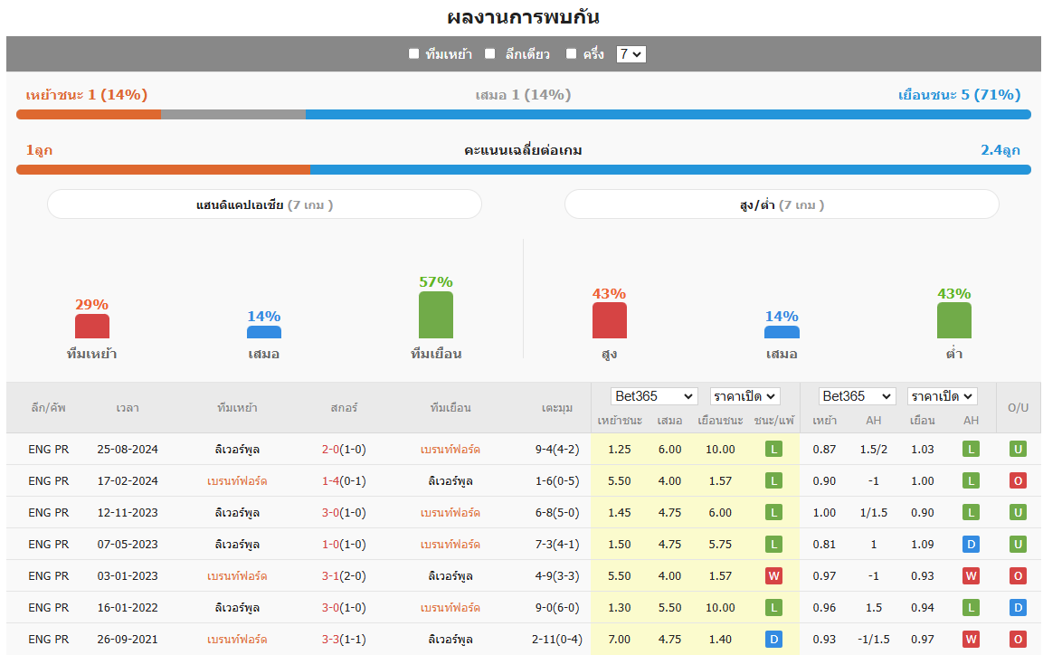Enable the ทีมเหย้า checkbox filter
The width and height of the screenshot is (1043, 655).
point(414,54)
